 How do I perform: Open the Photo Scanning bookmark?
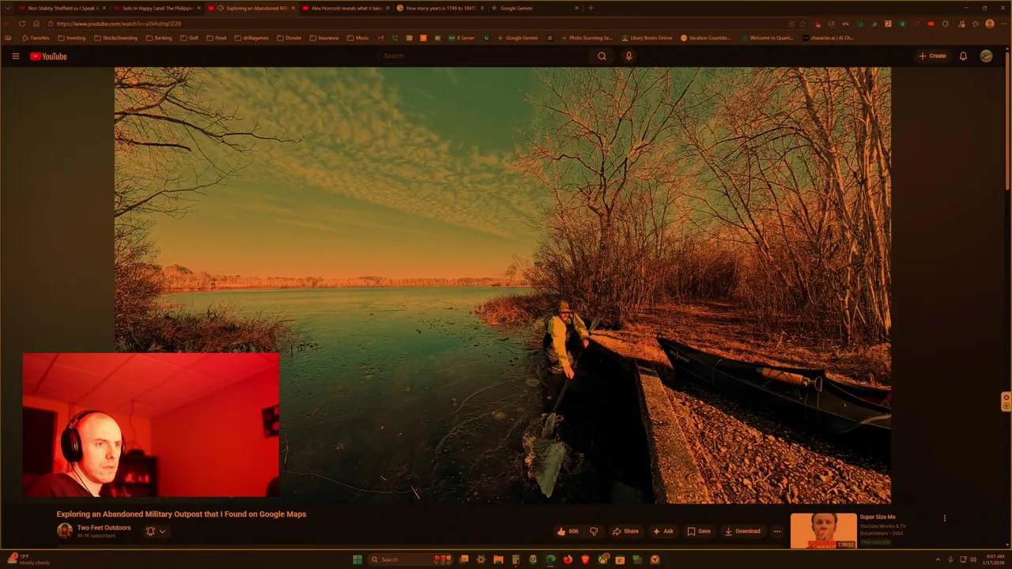click(586, 38)
